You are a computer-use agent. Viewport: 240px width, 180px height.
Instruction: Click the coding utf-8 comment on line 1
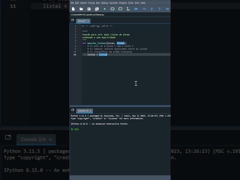point(97,26)
